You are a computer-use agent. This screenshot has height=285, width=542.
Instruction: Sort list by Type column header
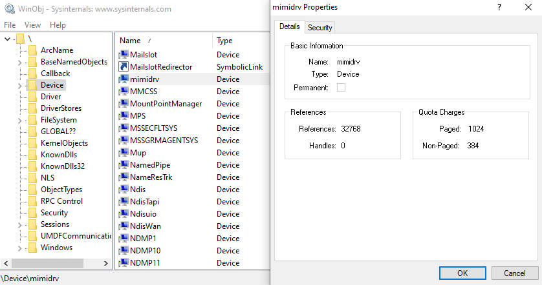(x=241, y=41)
